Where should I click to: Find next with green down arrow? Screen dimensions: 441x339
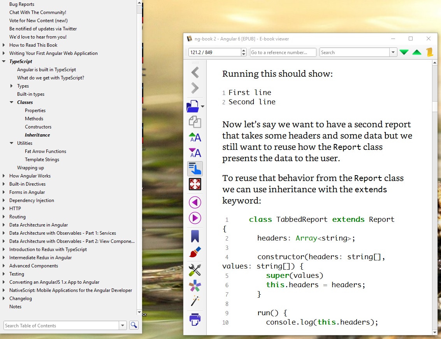click(404, 52)
